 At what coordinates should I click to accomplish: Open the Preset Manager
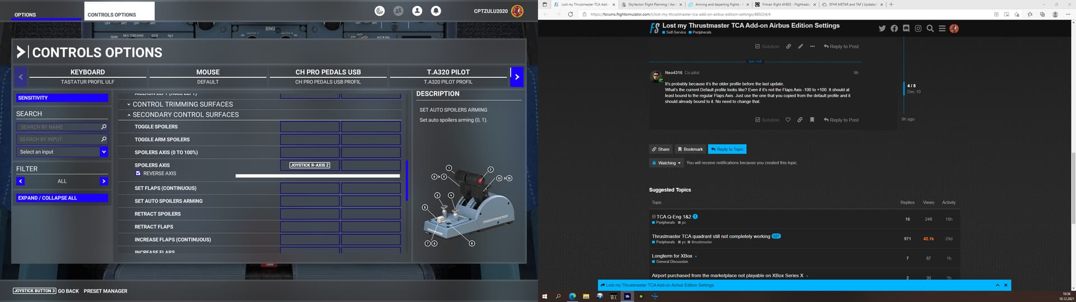(105, 291)
